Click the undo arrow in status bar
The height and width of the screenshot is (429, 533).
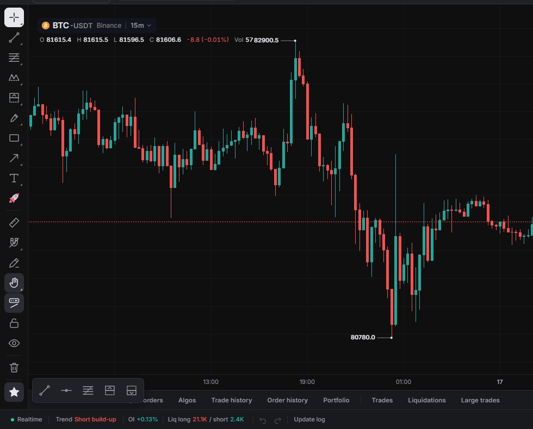pyautogui.click(x=263, y=420)
